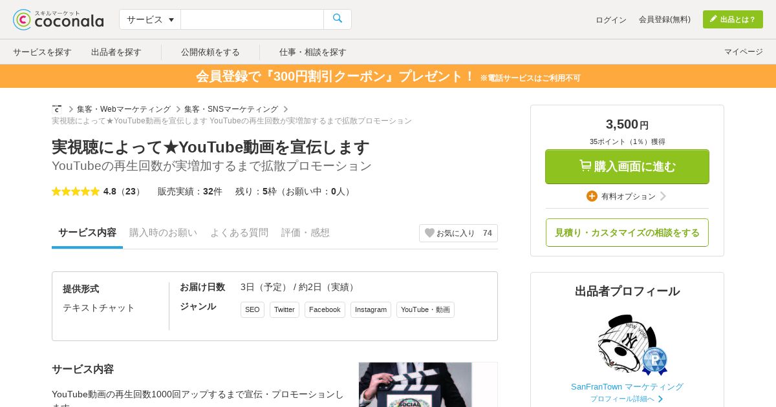Click the magnifier search button
776x407 pixels.
click(338, 19)
